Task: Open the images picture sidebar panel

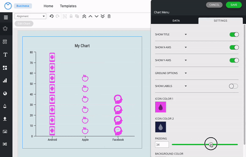Action: point(5,132)
